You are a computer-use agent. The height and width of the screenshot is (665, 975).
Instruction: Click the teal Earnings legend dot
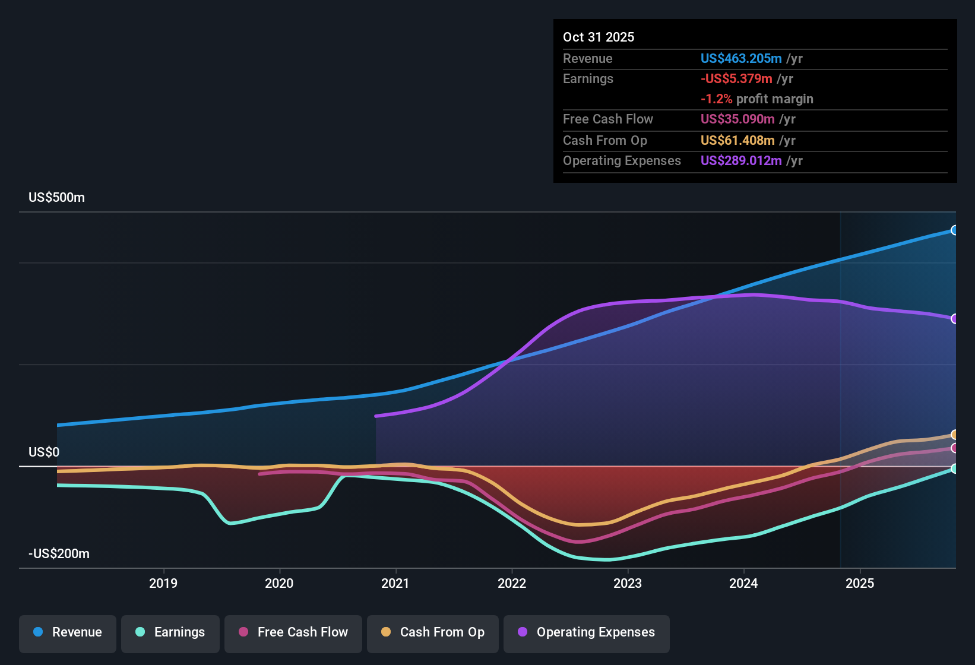(x=140, y=632)
